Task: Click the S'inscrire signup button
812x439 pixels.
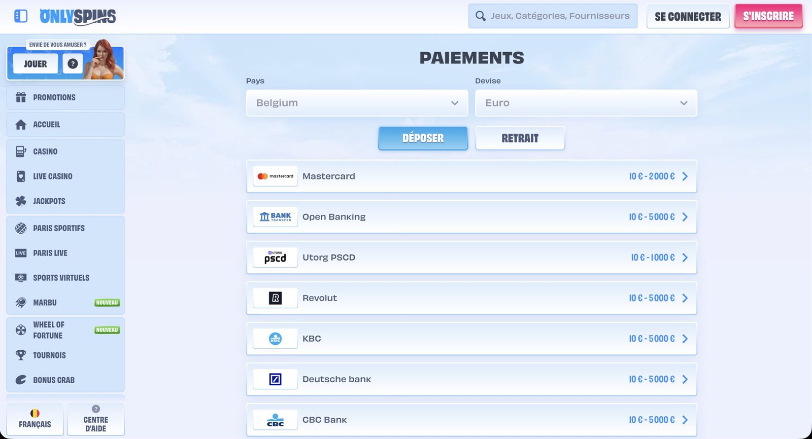Action: pyautogui.click(x=768, y=16)
